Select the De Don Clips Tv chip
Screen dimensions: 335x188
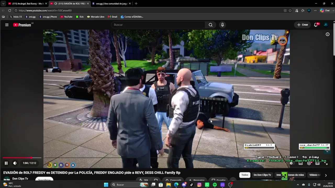pyautogui.click(x=262, y=175)
